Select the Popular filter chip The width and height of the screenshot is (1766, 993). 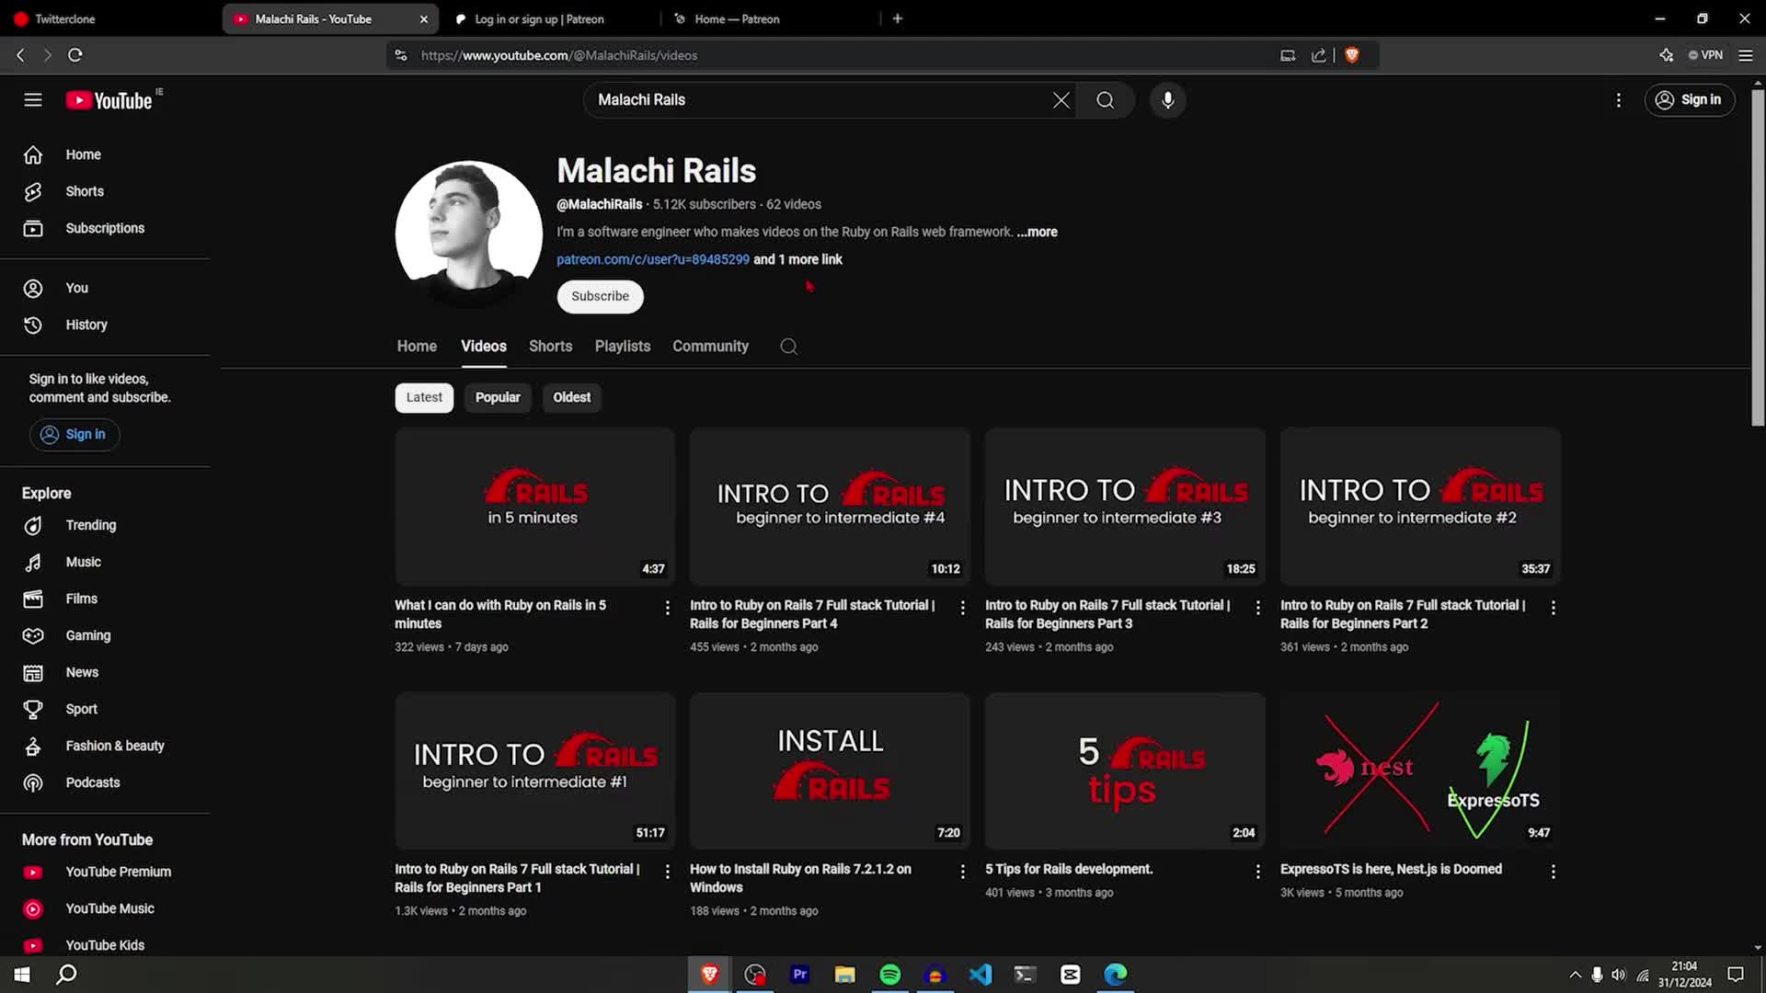point(498,397)
